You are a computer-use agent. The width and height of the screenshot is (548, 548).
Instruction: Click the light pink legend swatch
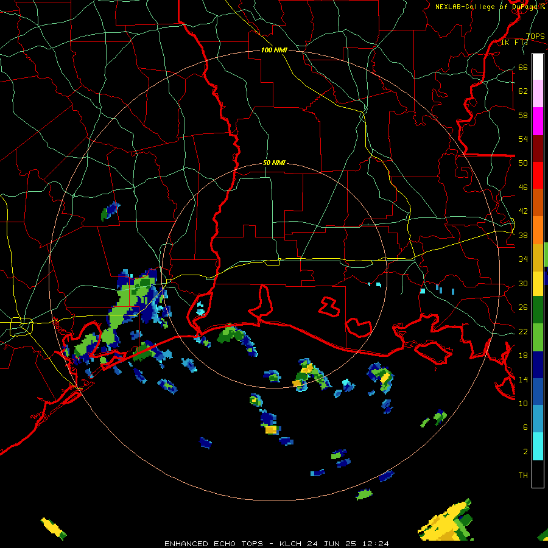pos(538,93)
